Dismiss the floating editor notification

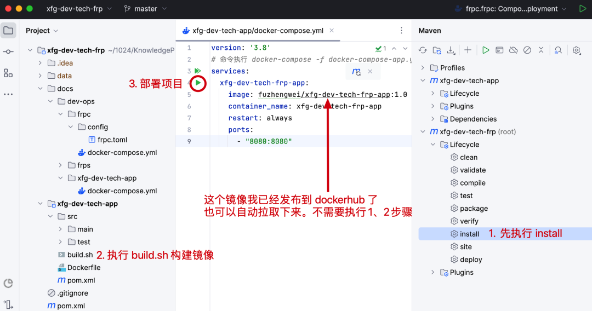(370, 71)
